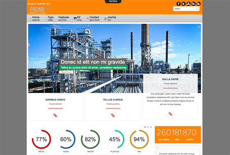
Task: Click the ERCINO logo link
Action: pos(39,10)
